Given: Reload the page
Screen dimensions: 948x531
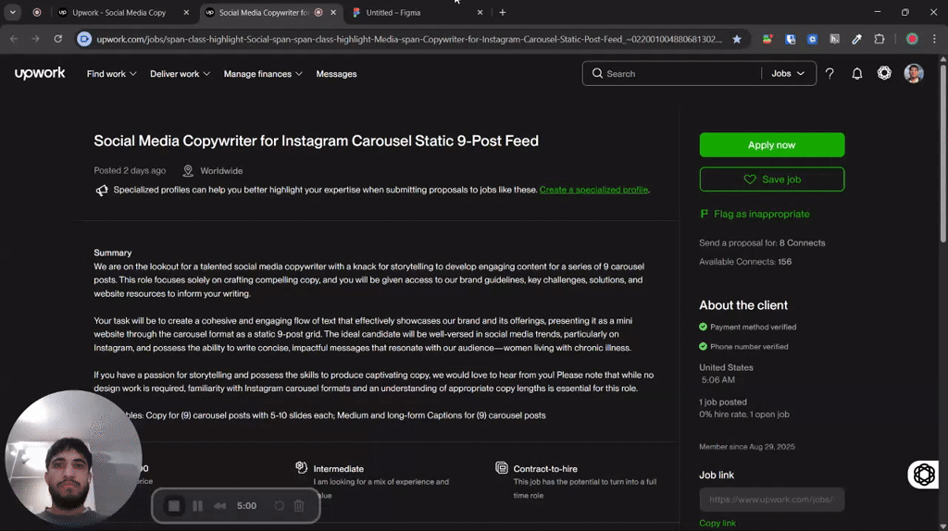Looking at the screenshot, I should pos(58,39).
